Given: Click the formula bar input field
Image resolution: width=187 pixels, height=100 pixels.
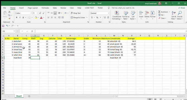Looking at the screenshot, I should point(110,31).
